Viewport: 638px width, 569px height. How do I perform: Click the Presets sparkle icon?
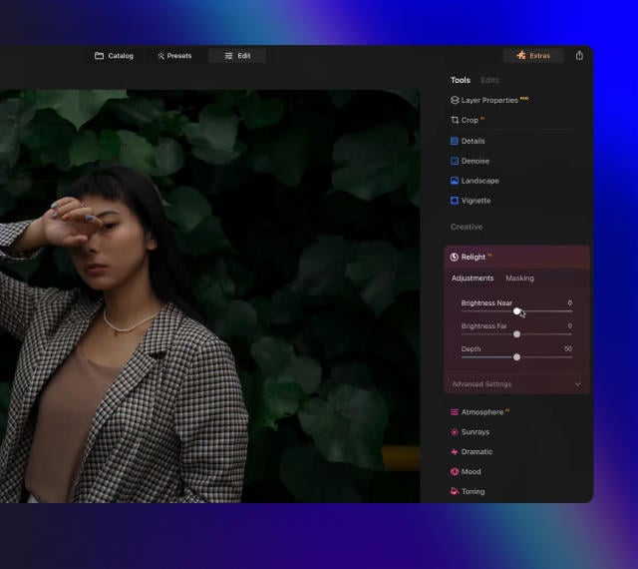(161, 56)
